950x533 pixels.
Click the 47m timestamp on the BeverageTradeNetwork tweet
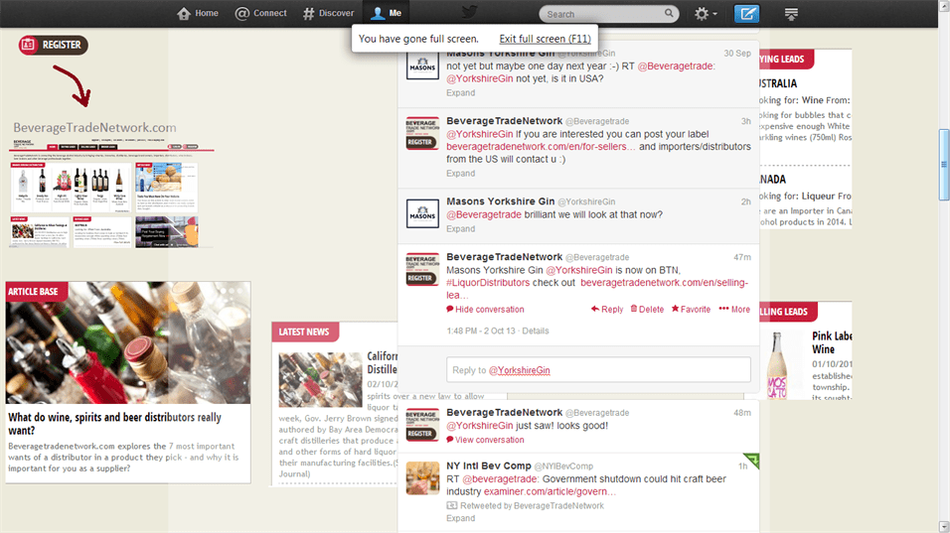pos(742,257)
